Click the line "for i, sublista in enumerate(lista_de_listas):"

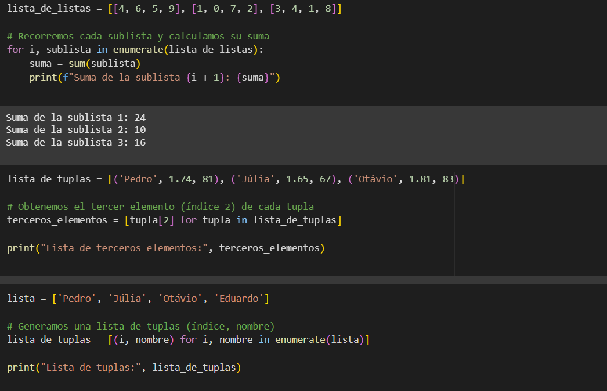coord(135,50)
